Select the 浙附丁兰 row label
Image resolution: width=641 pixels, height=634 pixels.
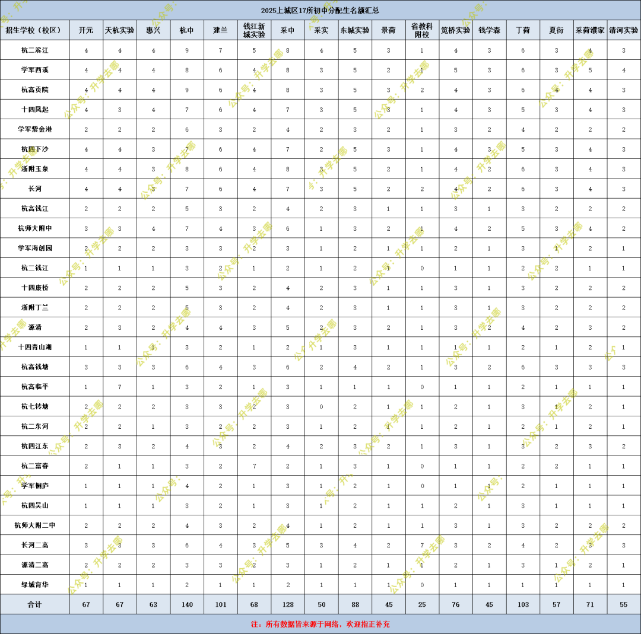tap(35, 308)
